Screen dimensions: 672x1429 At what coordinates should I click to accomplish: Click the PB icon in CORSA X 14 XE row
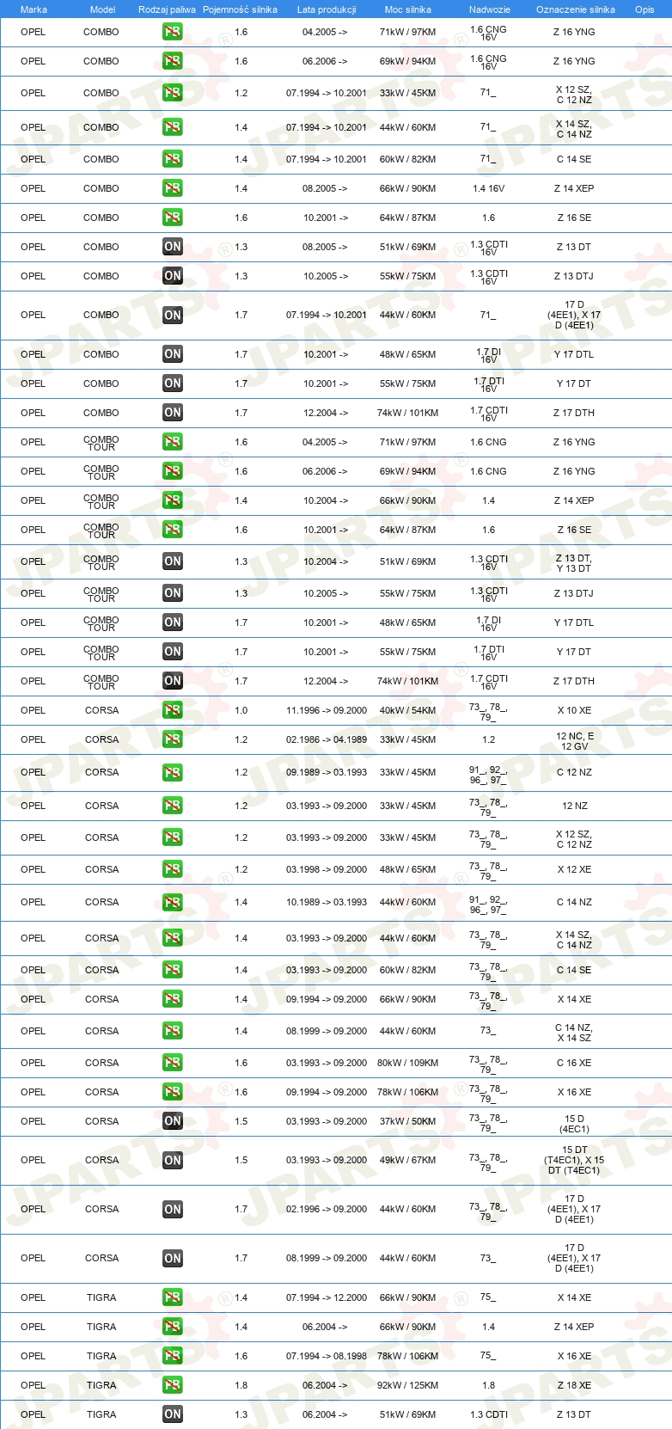[173, 999]
